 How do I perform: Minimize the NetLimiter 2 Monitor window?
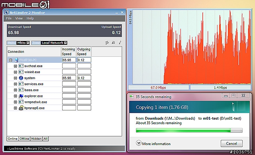117,13
